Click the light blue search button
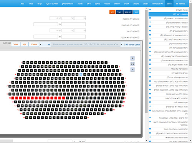Image resolution: width=192 pixels, height=143 pixels. pyautogui.click(x=136, y=12)
